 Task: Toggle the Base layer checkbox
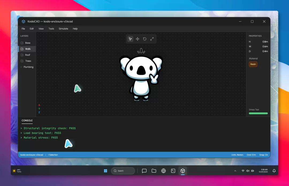coord(22,43)
